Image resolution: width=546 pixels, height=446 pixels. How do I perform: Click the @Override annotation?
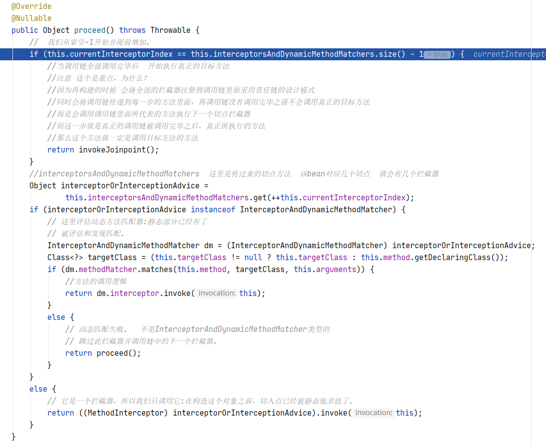tap(31, 6)
